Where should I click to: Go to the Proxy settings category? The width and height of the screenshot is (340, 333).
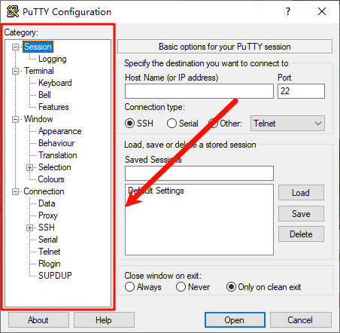48,215
